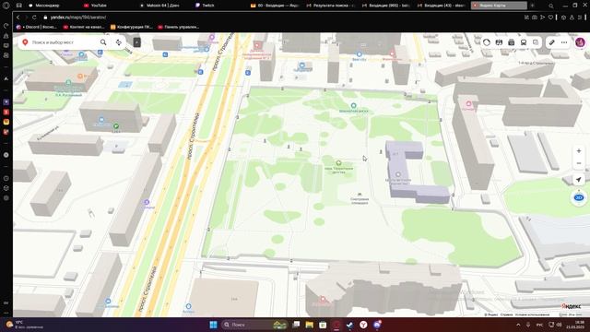Click the 'РУС' language indicator
The height and width of the screenshot is (332, 590).
click(539, 325)
